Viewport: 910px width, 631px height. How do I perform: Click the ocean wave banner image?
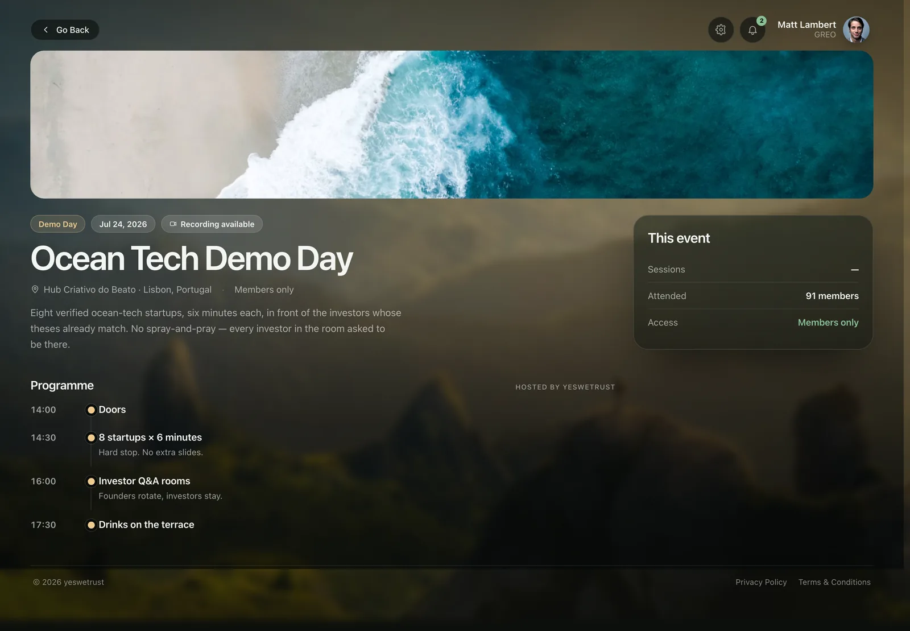[452, 125]
